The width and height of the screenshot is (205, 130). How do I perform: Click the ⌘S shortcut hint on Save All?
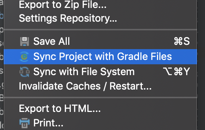point(182,41)
